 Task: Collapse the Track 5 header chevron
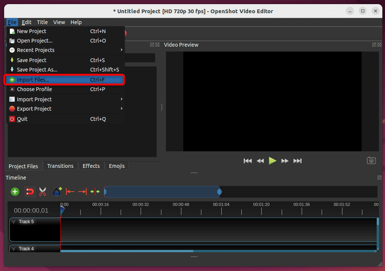pyautogui.click(x=14, y=221)
